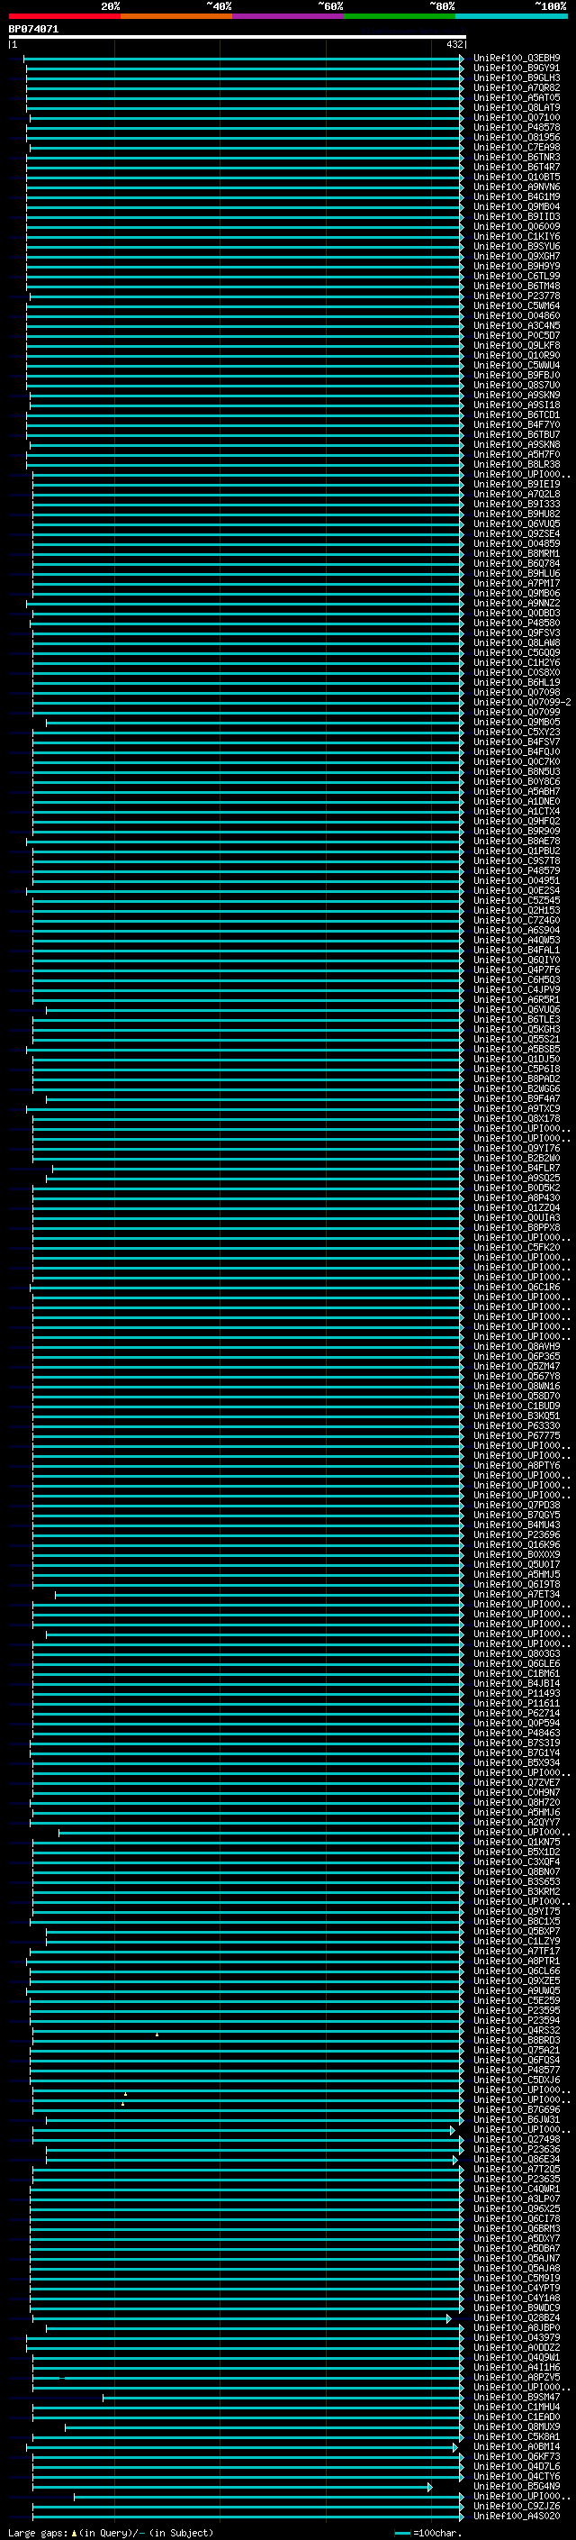The height and width of the screenshot is (2540, 576).
Task: Open hit UniRef100_Q8LAT9
Action: (516, 107)
